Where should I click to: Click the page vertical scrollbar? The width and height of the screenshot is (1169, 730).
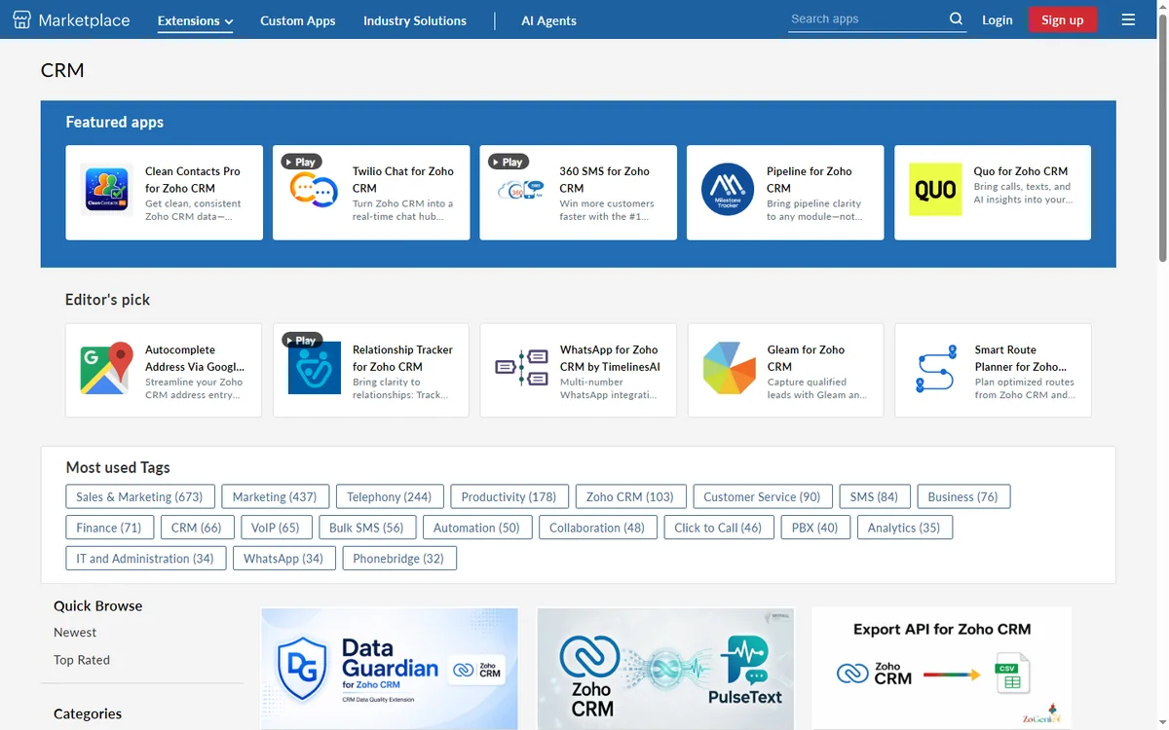coord(1162,136)
